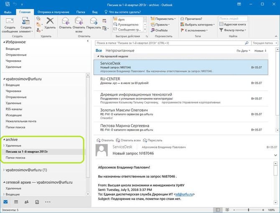Expand vpabrosimov@urfu.ru (1) account
The height and width of the screenshot is (213, 280).
4,170
